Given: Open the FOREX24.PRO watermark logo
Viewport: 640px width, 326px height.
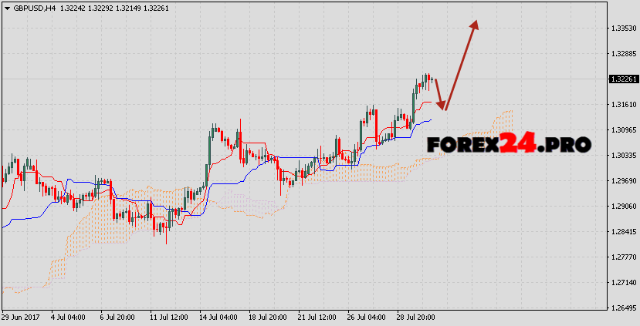Looking at the screenshot, I should pyautogui.click(x=509, y=143).
